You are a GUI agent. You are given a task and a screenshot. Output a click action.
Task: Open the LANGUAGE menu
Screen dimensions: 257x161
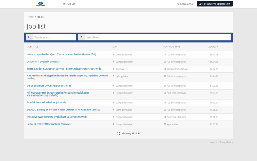tap(185, 4)
